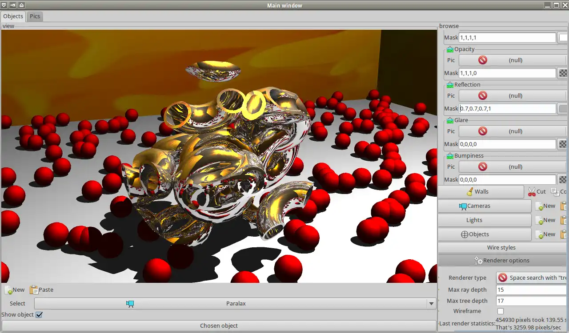569x333 pixels.
Task: Click the white color swatch beside top Mask
Action: [563, 38]
